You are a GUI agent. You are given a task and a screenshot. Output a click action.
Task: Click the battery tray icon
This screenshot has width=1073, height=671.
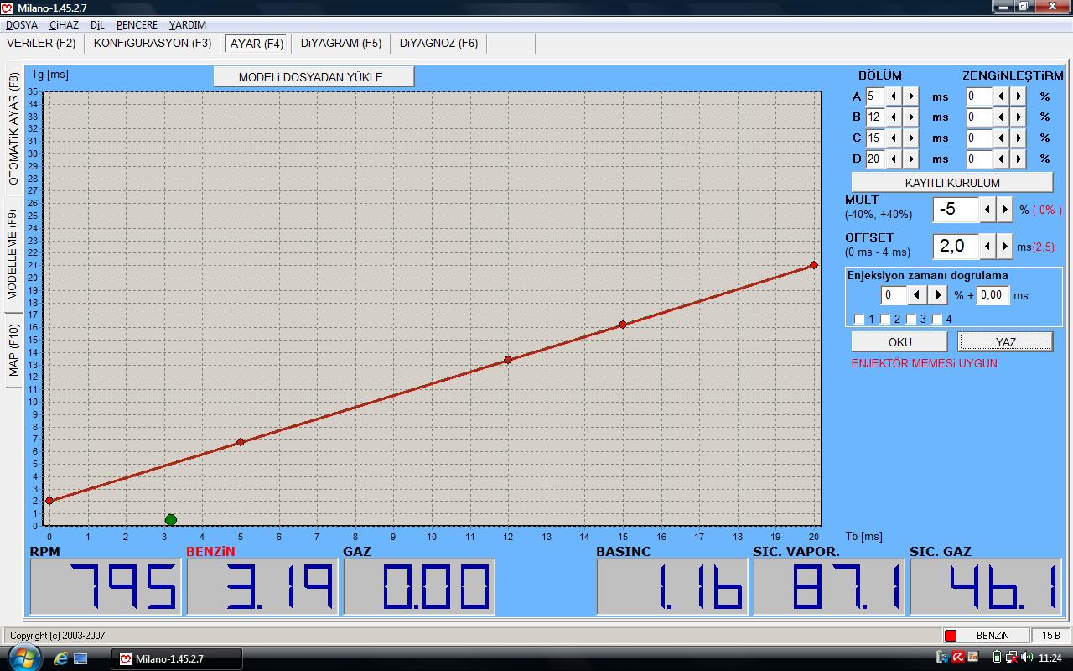tap(997, 658)
